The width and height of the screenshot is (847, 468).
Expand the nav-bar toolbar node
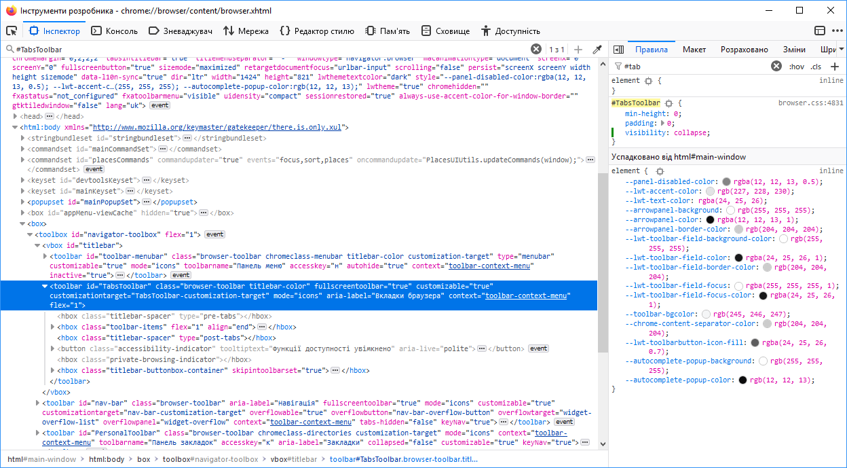[x=38, y=403]
